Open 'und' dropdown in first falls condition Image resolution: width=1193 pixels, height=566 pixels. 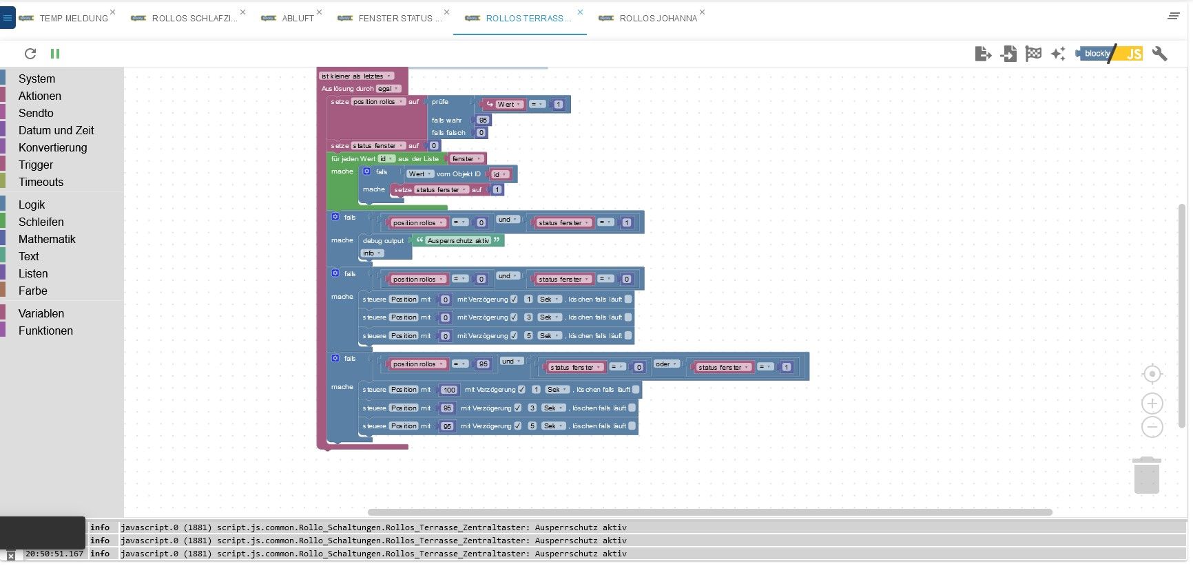(x=508, y=219)
